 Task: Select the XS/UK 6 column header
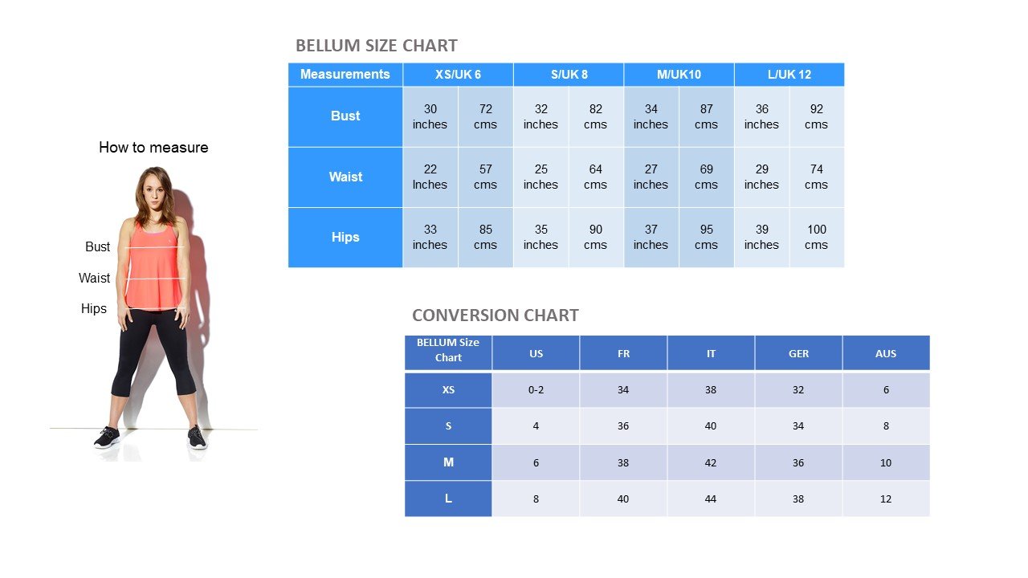[x=458, y=75]
